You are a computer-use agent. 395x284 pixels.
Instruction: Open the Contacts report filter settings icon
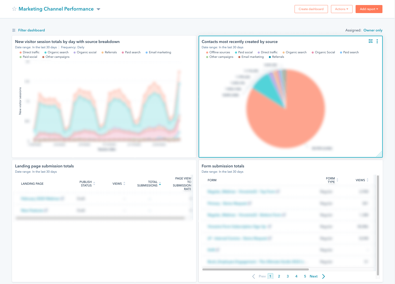(370, 41)
